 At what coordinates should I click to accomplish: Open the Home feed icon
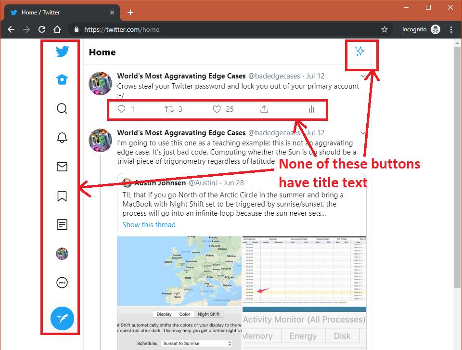click(62, 79)
